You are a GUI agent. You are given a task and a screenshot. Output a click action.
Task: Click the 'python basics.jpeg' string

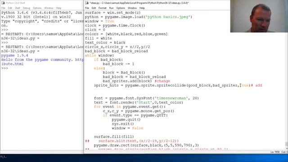pyautogui.click(x=168, y=17)
